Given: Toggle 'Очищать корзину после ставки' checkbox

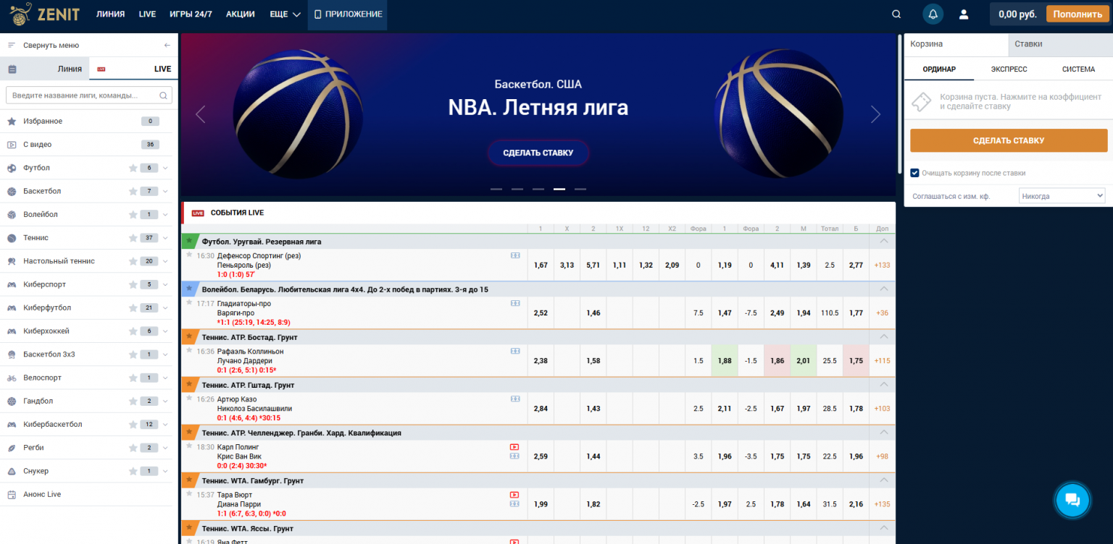Looking at the screenshot, I should pos(915,173).
